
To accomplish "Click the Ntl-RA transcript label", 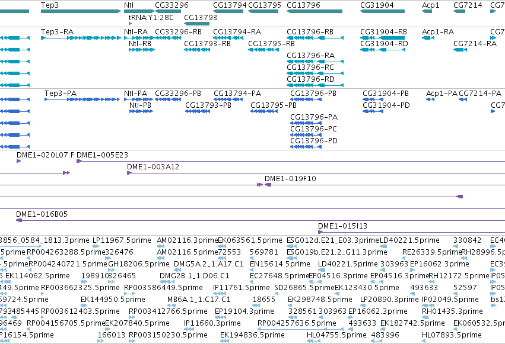I will (x=136, y=32).
